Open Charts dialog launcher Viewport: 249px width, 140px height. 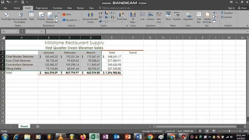coord(127,26)
